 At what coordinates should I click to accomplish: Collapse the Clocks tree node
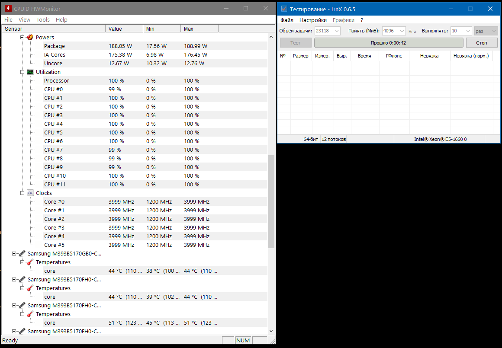(x=22, y=193)
